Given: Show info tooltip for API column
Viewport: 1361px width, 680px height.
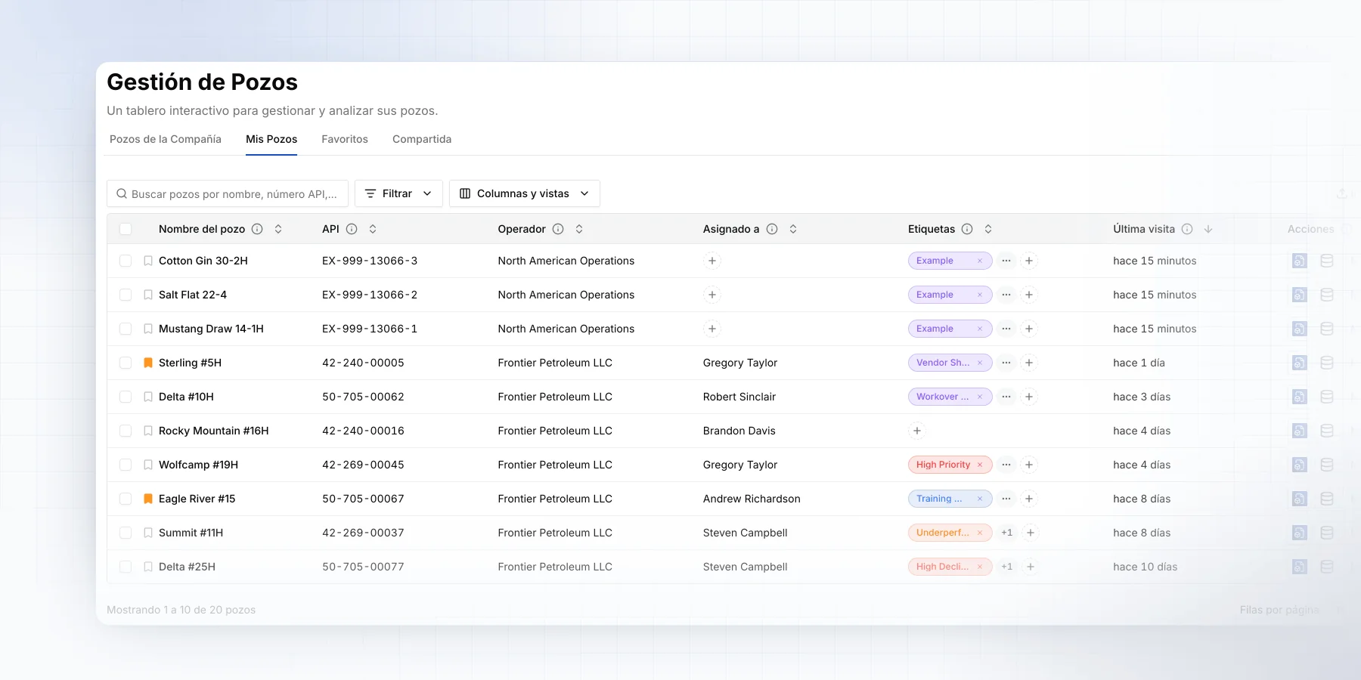Looking at the screenshot, I should (352, 229).
